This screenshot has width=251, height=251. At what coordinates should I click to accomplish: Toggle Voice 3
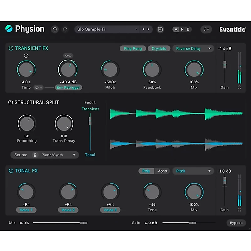pos(110,210)
